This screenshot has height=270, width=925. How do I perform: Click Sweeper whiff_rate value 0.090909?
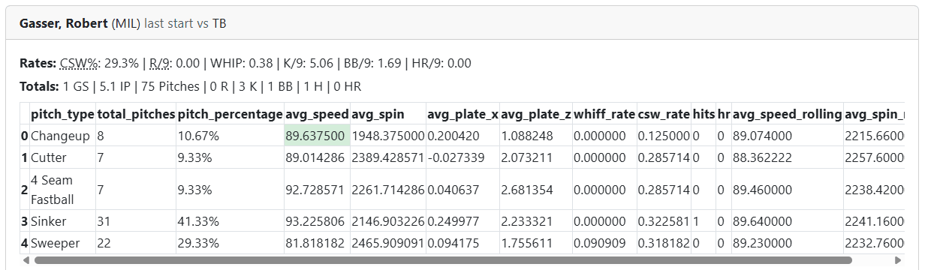[x=604, y=243]
